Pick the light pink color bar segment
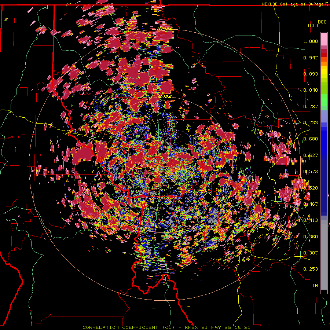The height and width of the screenshot is (330, 330). 324,39
